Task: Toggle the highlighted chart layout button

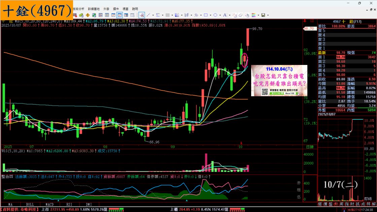Action: click(x=119, y=15)
